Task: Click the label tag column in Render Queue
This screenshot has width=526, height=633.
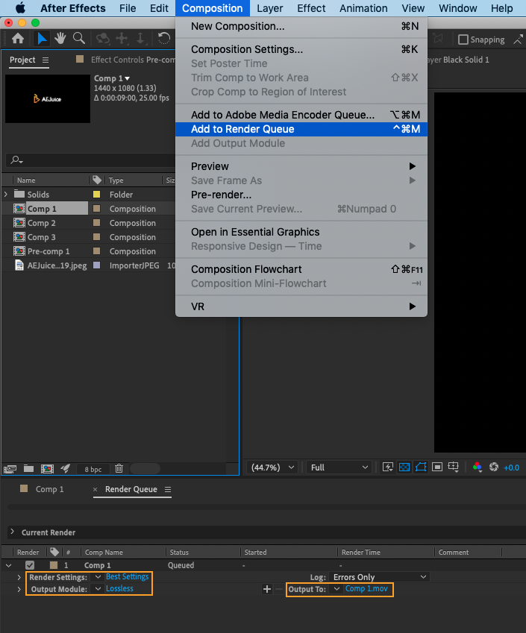Action: click(x=54, y=552)
